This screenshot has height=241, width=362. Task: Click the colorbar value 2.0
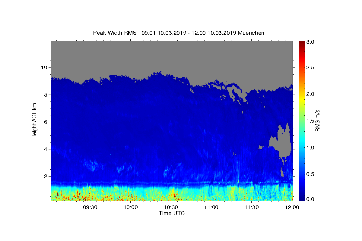coord(310,94)
